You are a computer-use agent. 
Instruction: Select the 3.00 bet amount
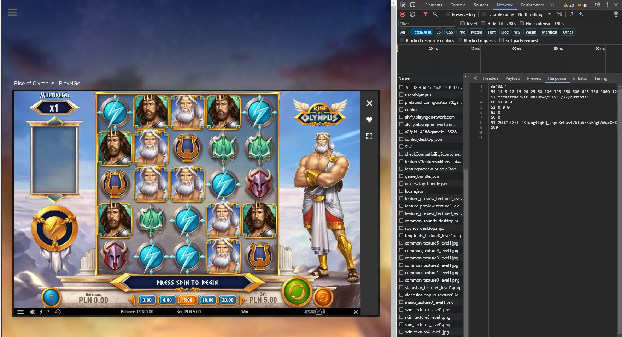147,300
